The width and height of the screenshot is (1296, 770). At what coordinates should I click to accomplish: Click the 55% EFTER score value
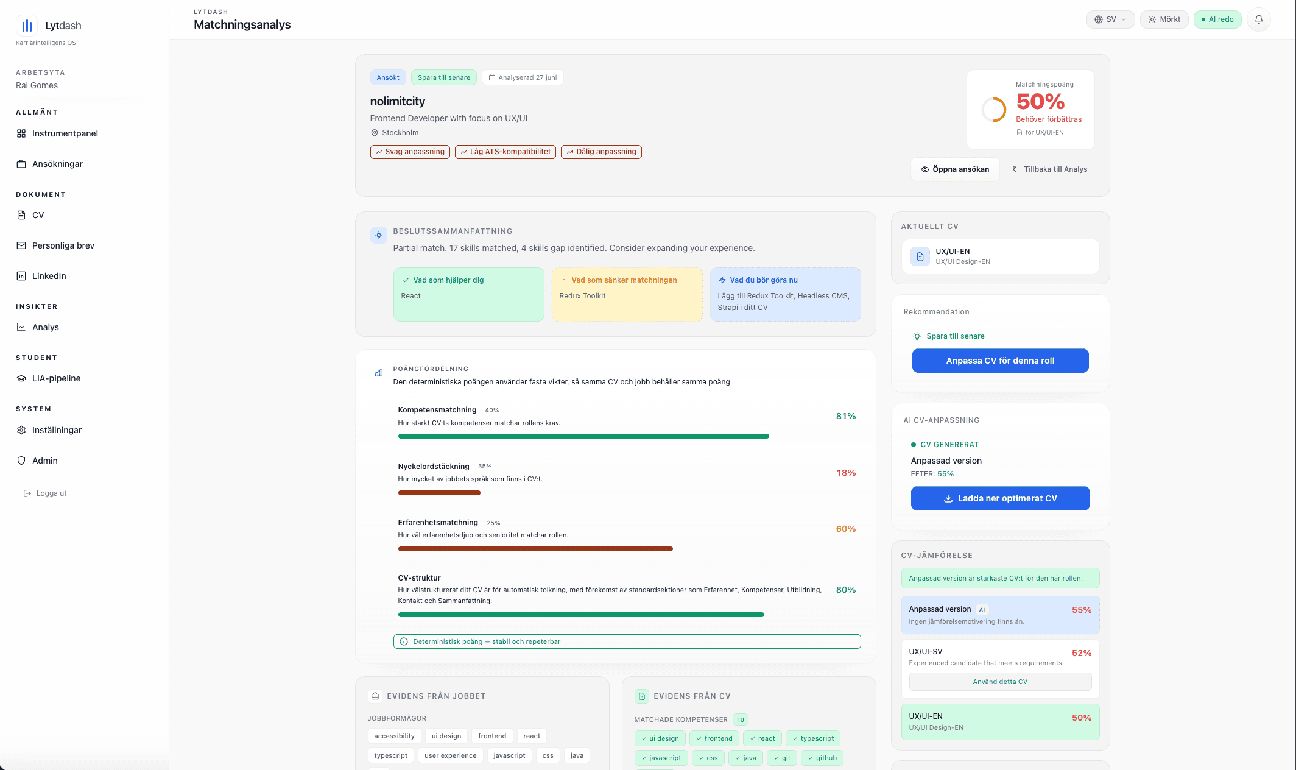(x=945, y=474)
